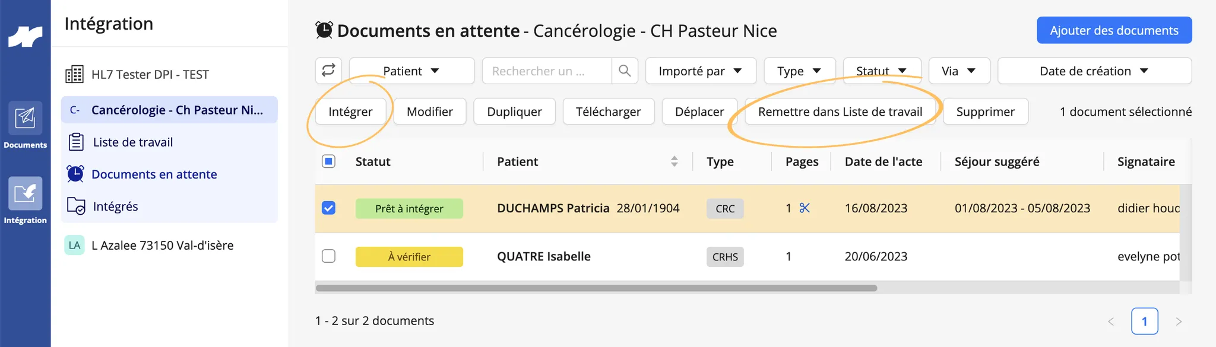Toggle the select-all checkbox in the table header
Image resolution: width=1216 pixels, height=347 pixels.
(328, 161)
